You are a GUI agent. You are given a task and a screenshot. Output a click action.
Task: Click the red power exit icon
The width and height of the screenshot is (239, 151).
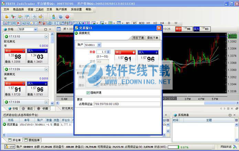tap(67, 17)
